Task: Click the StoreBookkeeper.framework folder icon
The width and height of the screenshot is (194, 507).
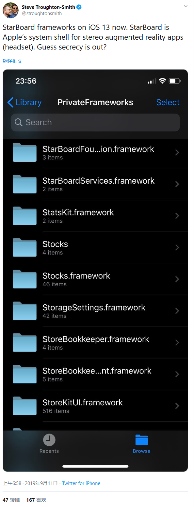Action: pos(24,342)
